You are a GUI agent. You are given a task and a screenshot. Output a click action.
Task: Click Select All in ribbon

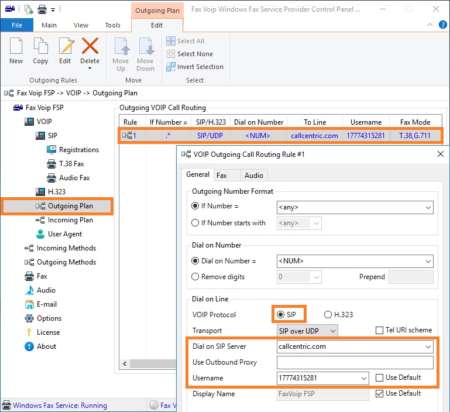(186, 41)
